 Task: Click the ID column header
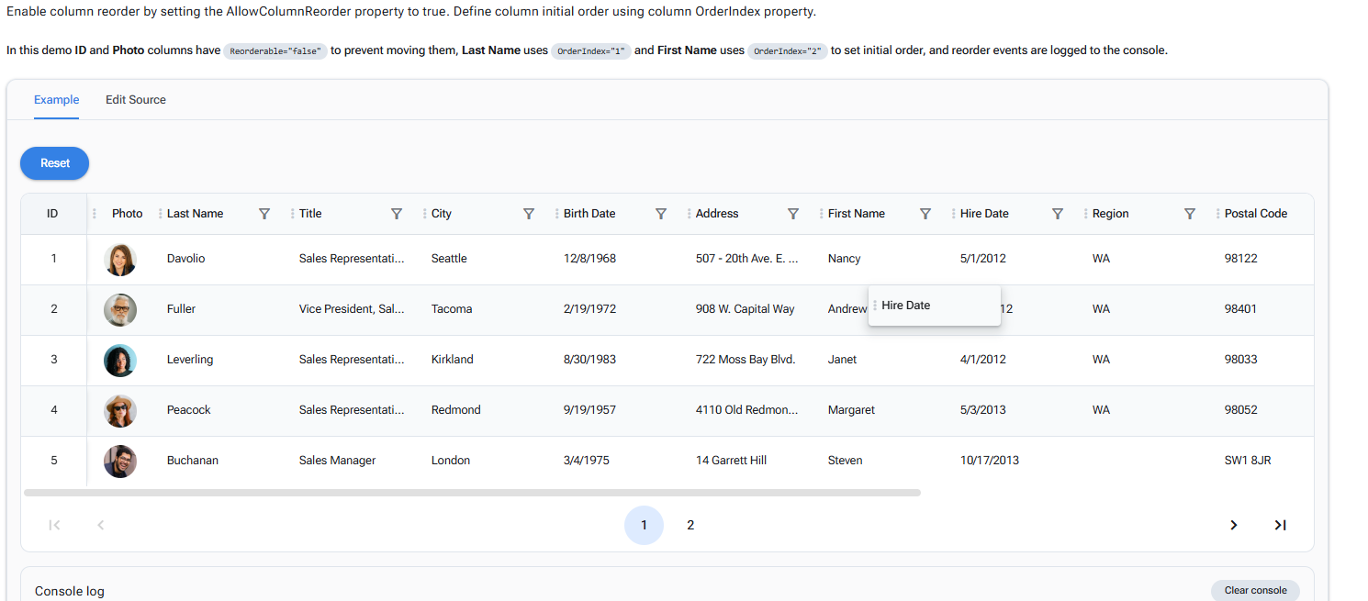(x=53, y=214)
